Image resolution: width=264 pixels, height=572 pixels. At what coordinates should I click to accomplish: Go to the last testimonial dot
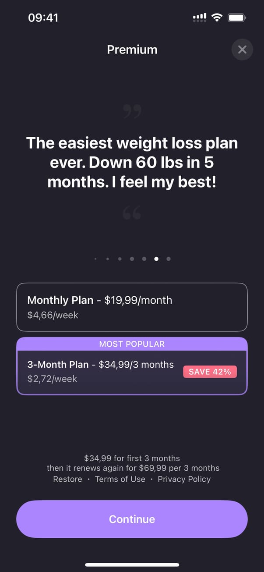[169, 259]
